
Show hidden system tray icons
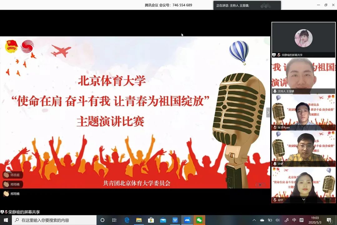pyautogui.click(x=254, y=220)
